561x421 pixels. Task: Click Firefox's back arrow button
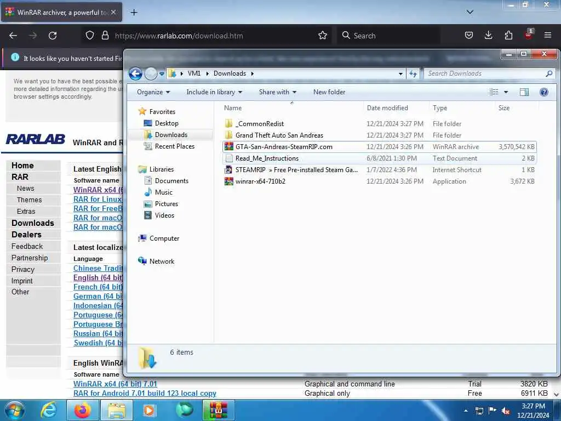tap(13, 36)
